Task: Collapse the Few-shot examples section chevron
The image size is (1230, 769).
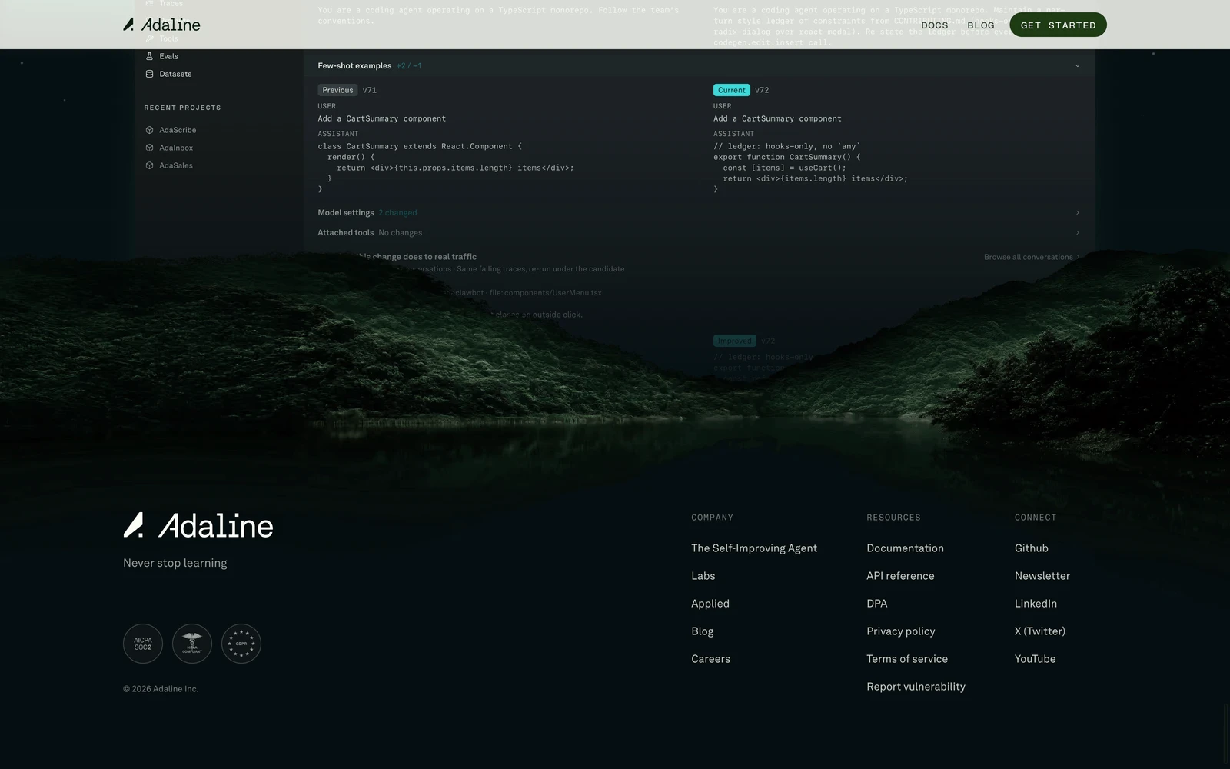Action: click(x=1077, y=66)
